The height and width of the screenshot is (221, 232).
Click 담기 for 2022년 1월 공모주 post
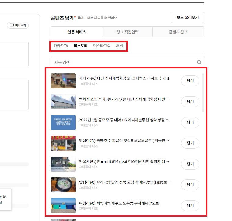point(190,123)
